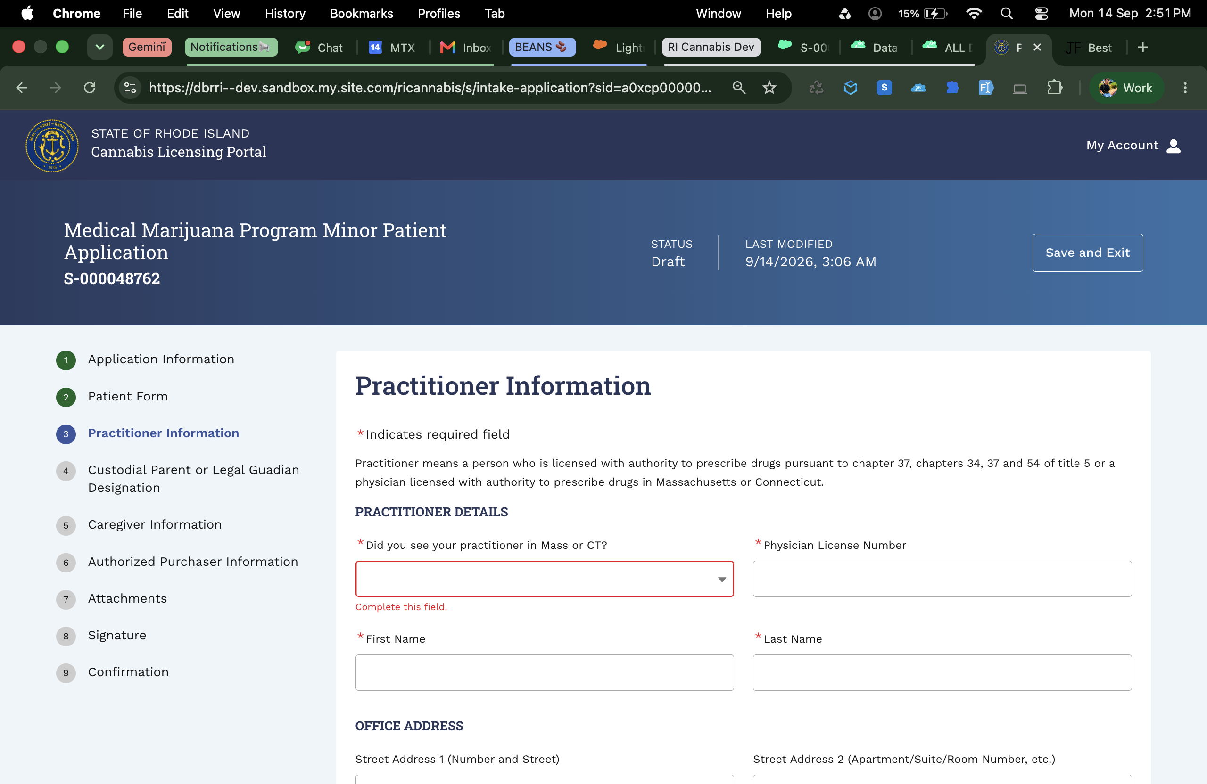
Task: Close the current intake application tab
Action: 1037,47
